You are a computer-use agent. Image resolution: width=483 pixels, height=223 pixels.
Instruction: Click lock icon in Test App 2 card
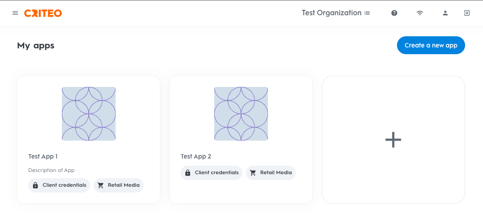[x=188, y=173]
